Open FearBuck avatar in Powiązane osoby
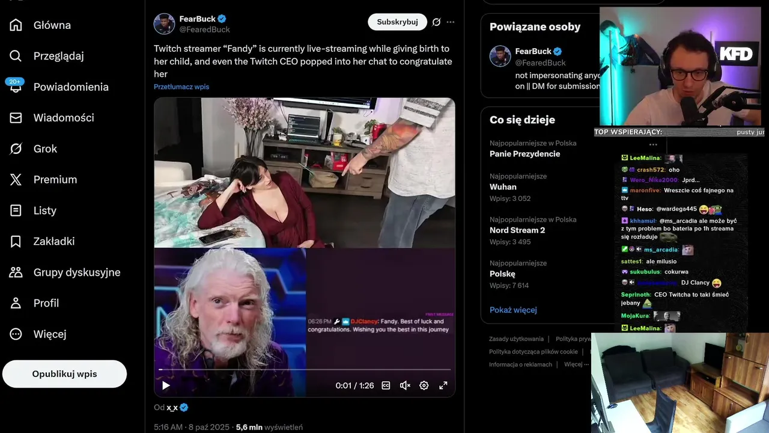769x433 pixels. (500, 56)
